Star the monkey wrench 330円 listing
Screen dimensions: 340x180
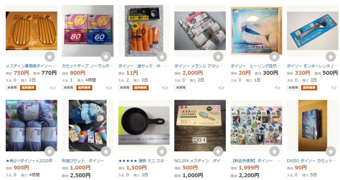click(331, 57)
